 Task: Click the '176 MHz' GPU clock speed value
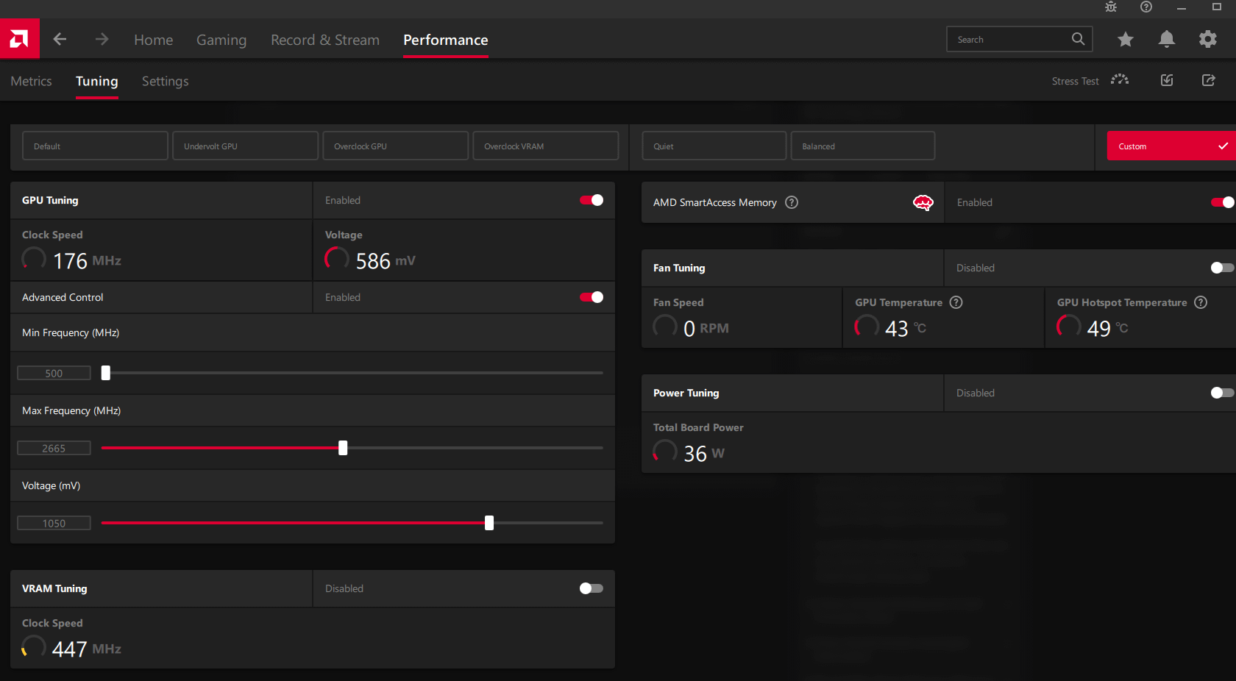[x=87, y=260]
